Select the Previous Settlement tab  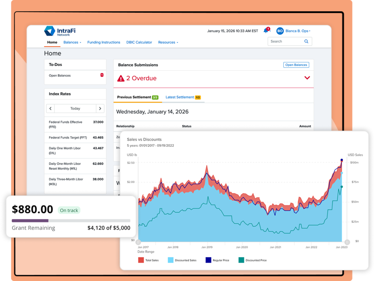(138, 97)
